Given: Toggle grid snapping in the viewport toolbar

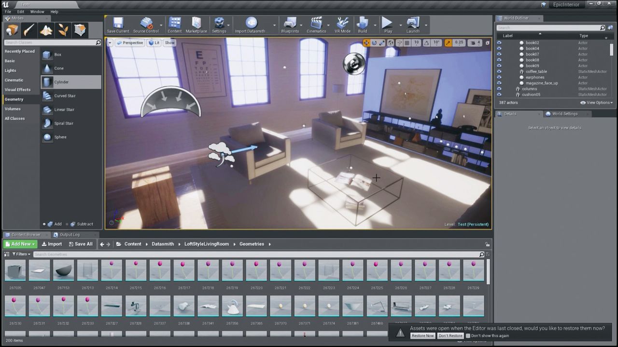Looking at the screenshot, I should point(407,43).
